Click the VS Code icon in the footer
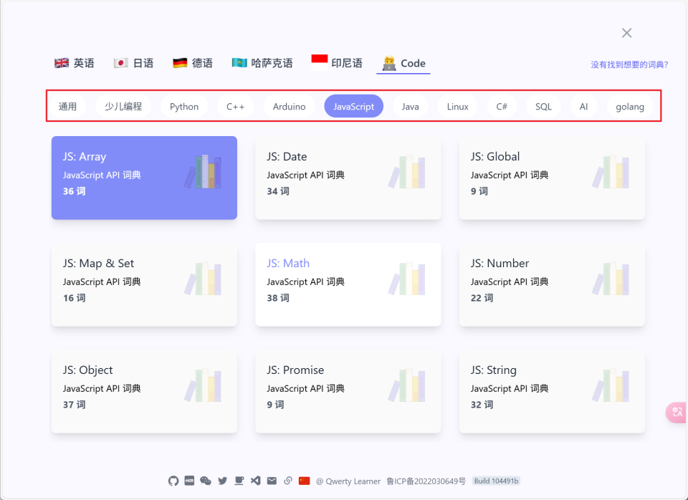Viewport: 688px width, 500px height. (255, 481)
